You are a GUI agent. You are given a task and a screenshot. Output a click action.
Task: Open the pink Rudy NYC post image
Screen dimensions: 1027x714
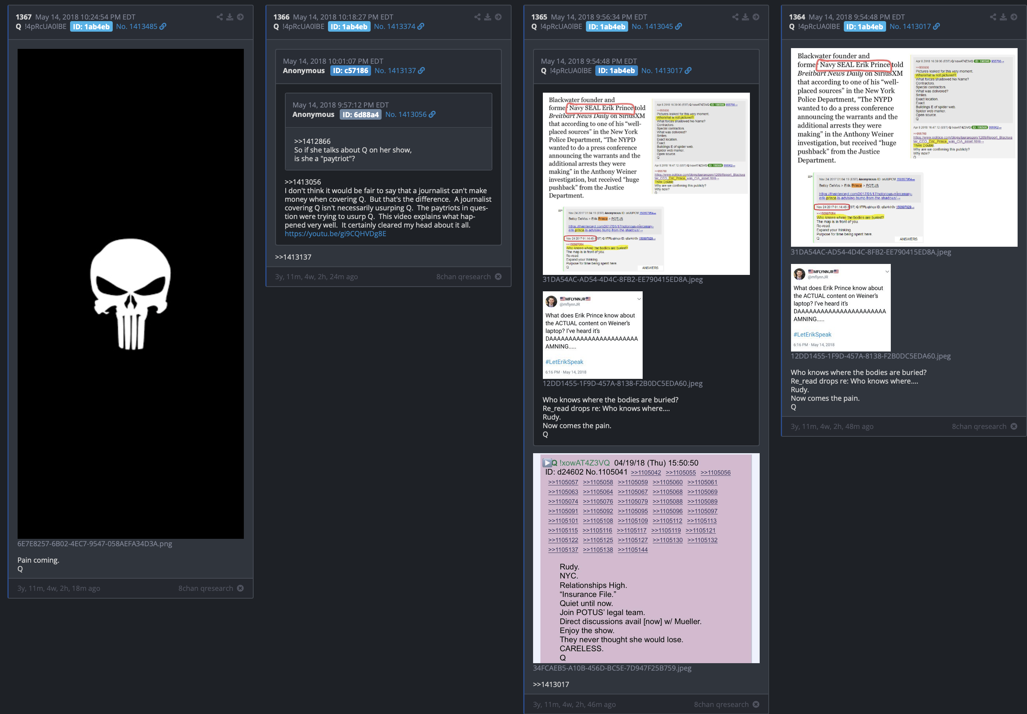[x=646, y=558]
